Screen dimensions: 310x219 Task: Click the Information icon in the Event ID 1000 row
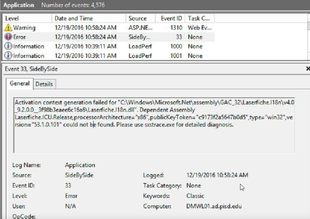point(8,46)
